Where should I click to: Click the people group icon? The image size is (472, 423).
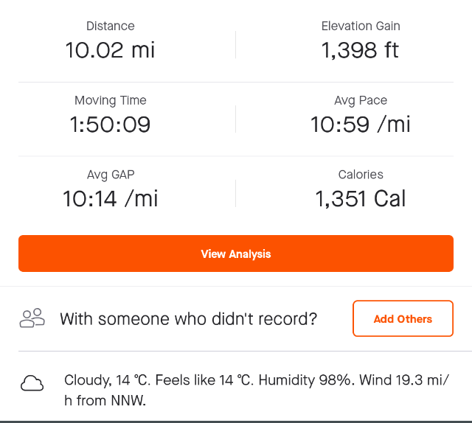tap(32, 318)
